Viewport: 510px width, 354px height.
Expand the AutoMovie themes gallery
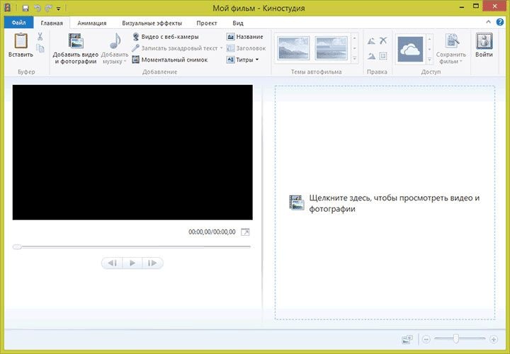tap(354, 59)
